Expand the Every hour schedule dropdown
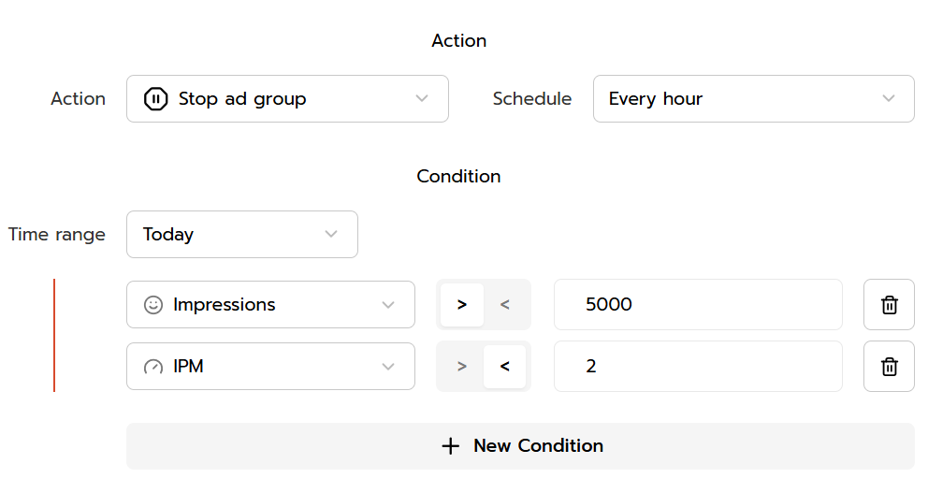 click(x=753, y=99)
